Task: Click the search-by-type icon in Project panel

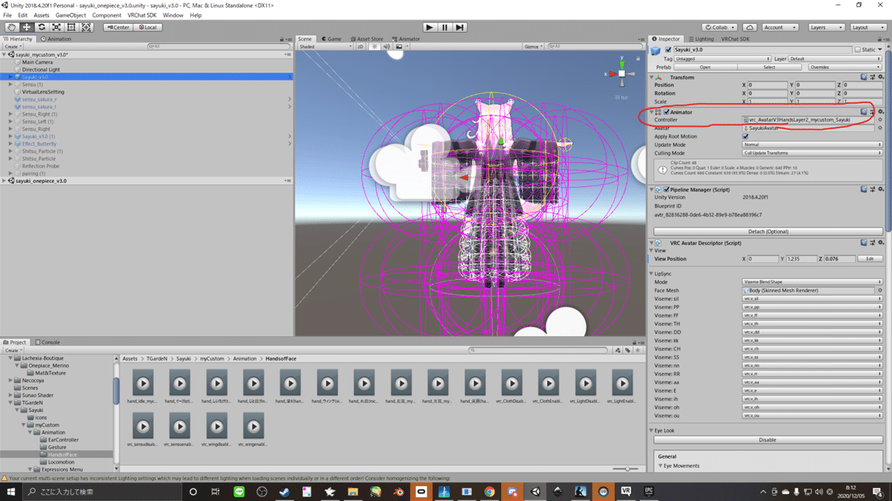Action: [x=618, y=350]
